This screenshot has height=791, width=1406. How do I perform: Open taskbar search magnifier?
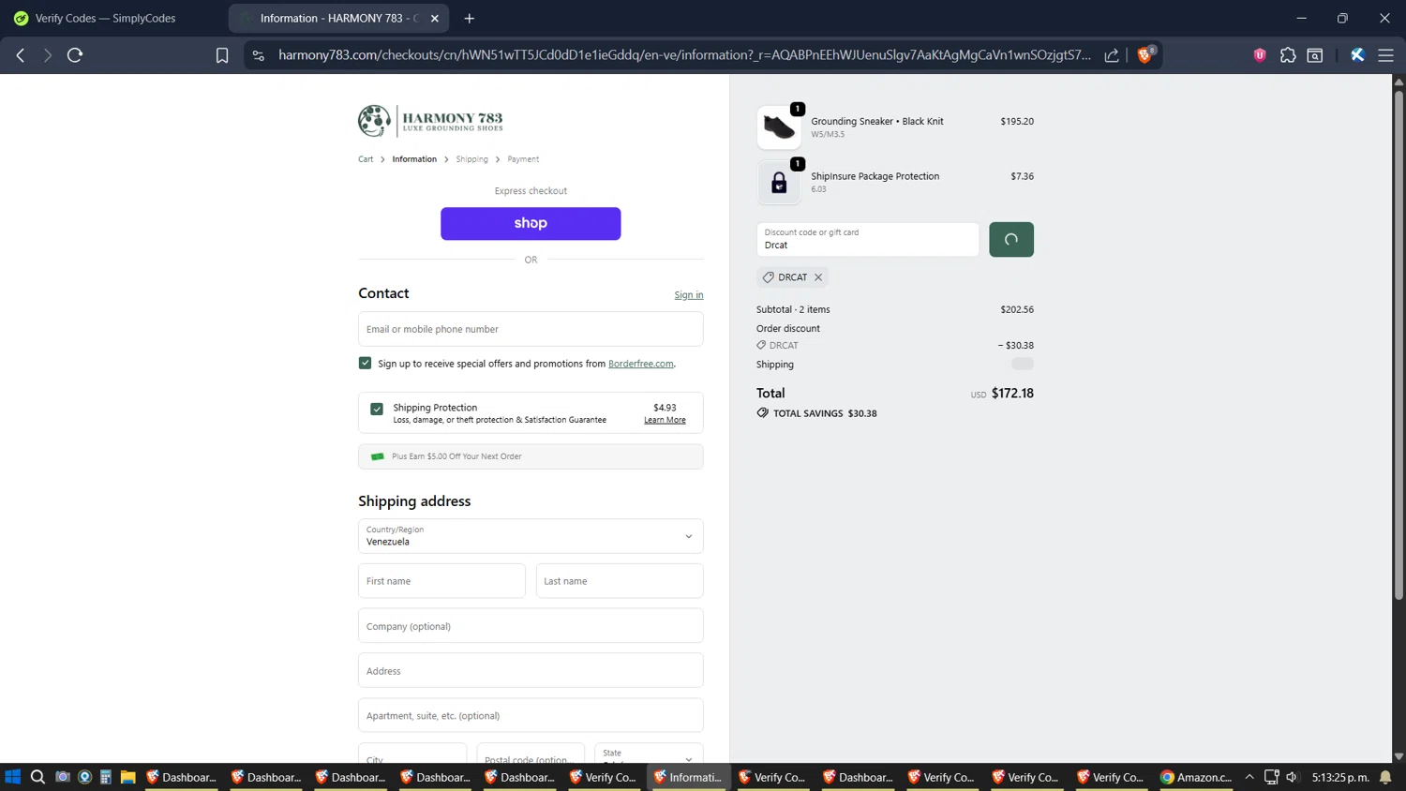click(37, 777)
